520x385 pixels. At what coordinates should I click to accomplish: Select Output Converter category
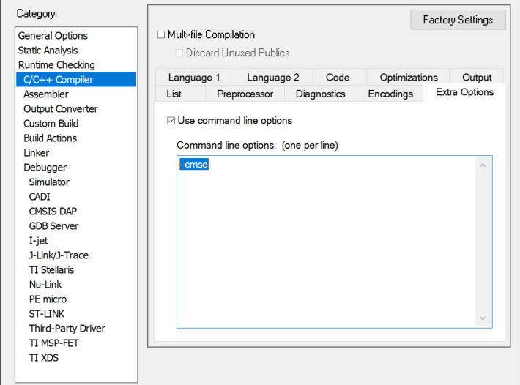(60, 109)
